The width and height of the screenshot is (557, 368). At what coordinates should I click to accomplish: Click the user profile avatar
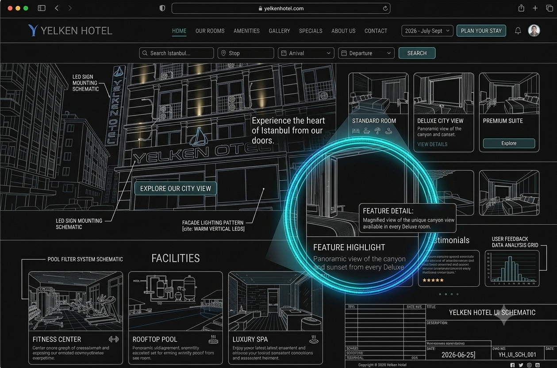click(534, 31)
